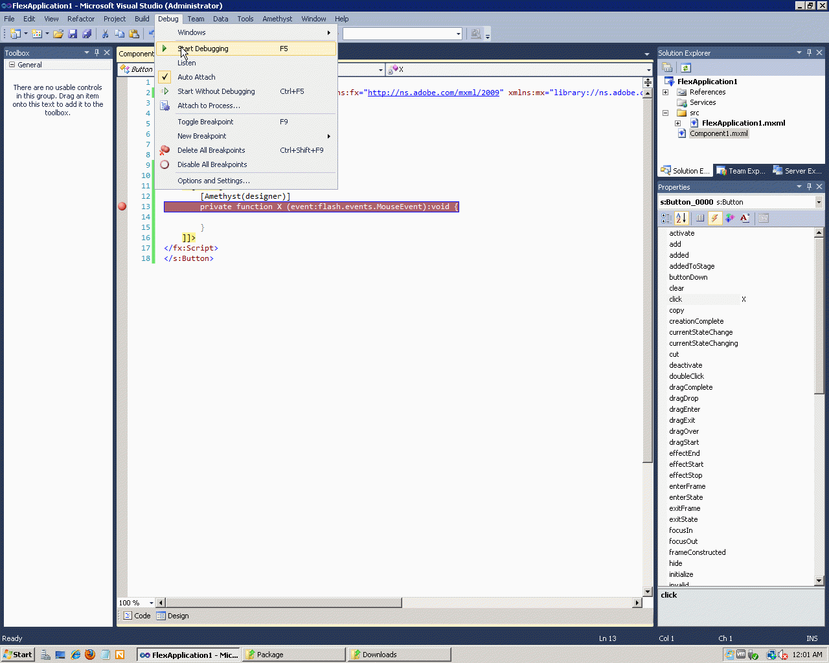Click the Properties list icon in Properties panel
Screen dimensions: 829x663
(x=700, y=218)
